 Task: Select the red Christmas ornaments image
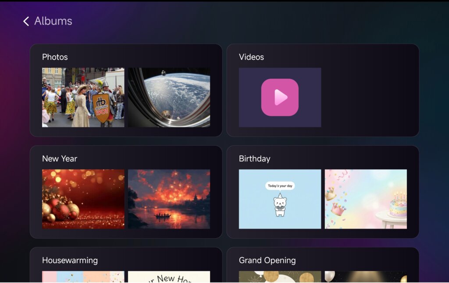pyautogui.click(x=83, y=199)
